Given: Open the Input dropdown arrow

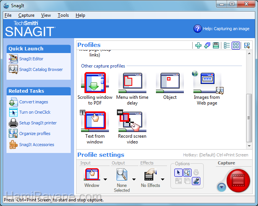Looking at the screenshot, I should pos(105,179).
